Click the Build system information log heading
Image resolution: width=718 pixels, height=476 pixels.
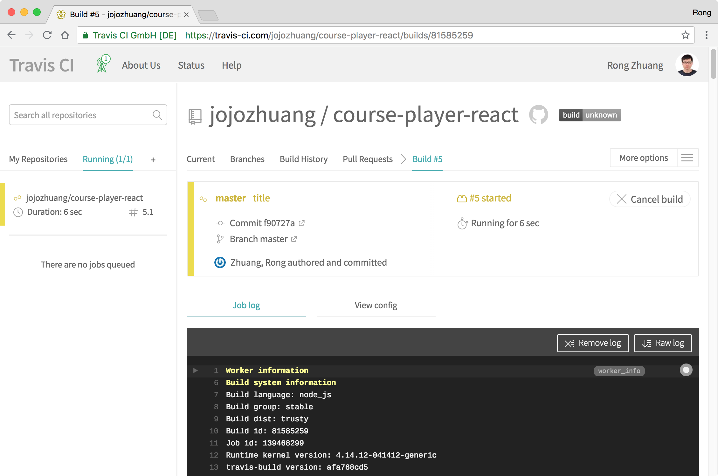pyautogui.click(x=281, y=383)
